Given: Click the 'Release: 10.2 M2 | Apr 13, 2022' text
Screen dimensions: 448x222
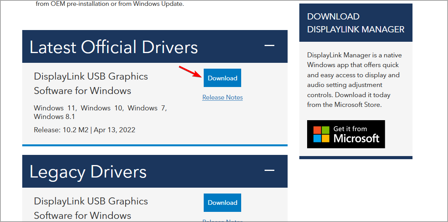Looking at the screenshot, I should point(85,130).
